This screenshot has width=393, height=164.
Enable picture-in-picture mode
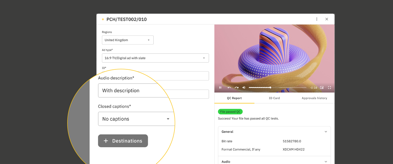[322, 88]
